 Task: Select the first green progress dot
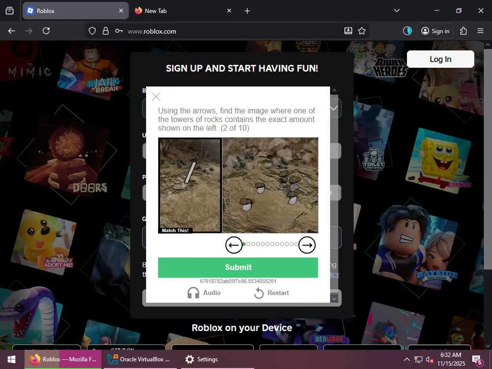point(244,244)
